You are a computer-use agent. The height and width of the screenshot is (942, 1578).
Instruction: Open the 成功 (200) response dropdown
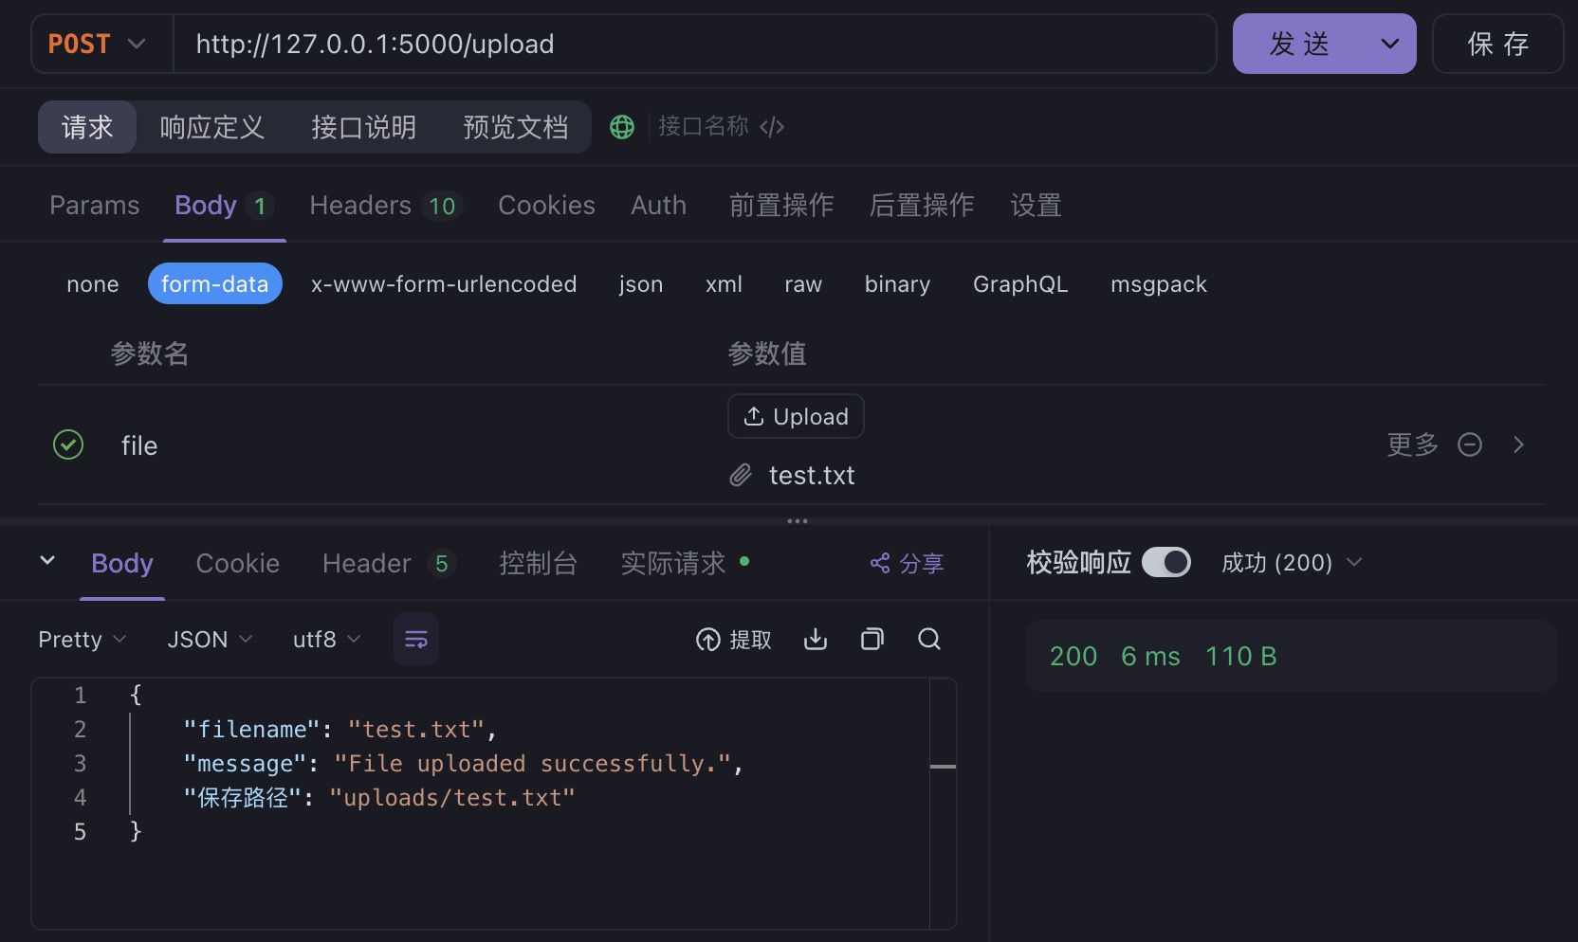1291,563
